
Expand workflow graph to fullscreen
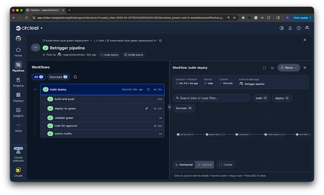click(264, 68)
